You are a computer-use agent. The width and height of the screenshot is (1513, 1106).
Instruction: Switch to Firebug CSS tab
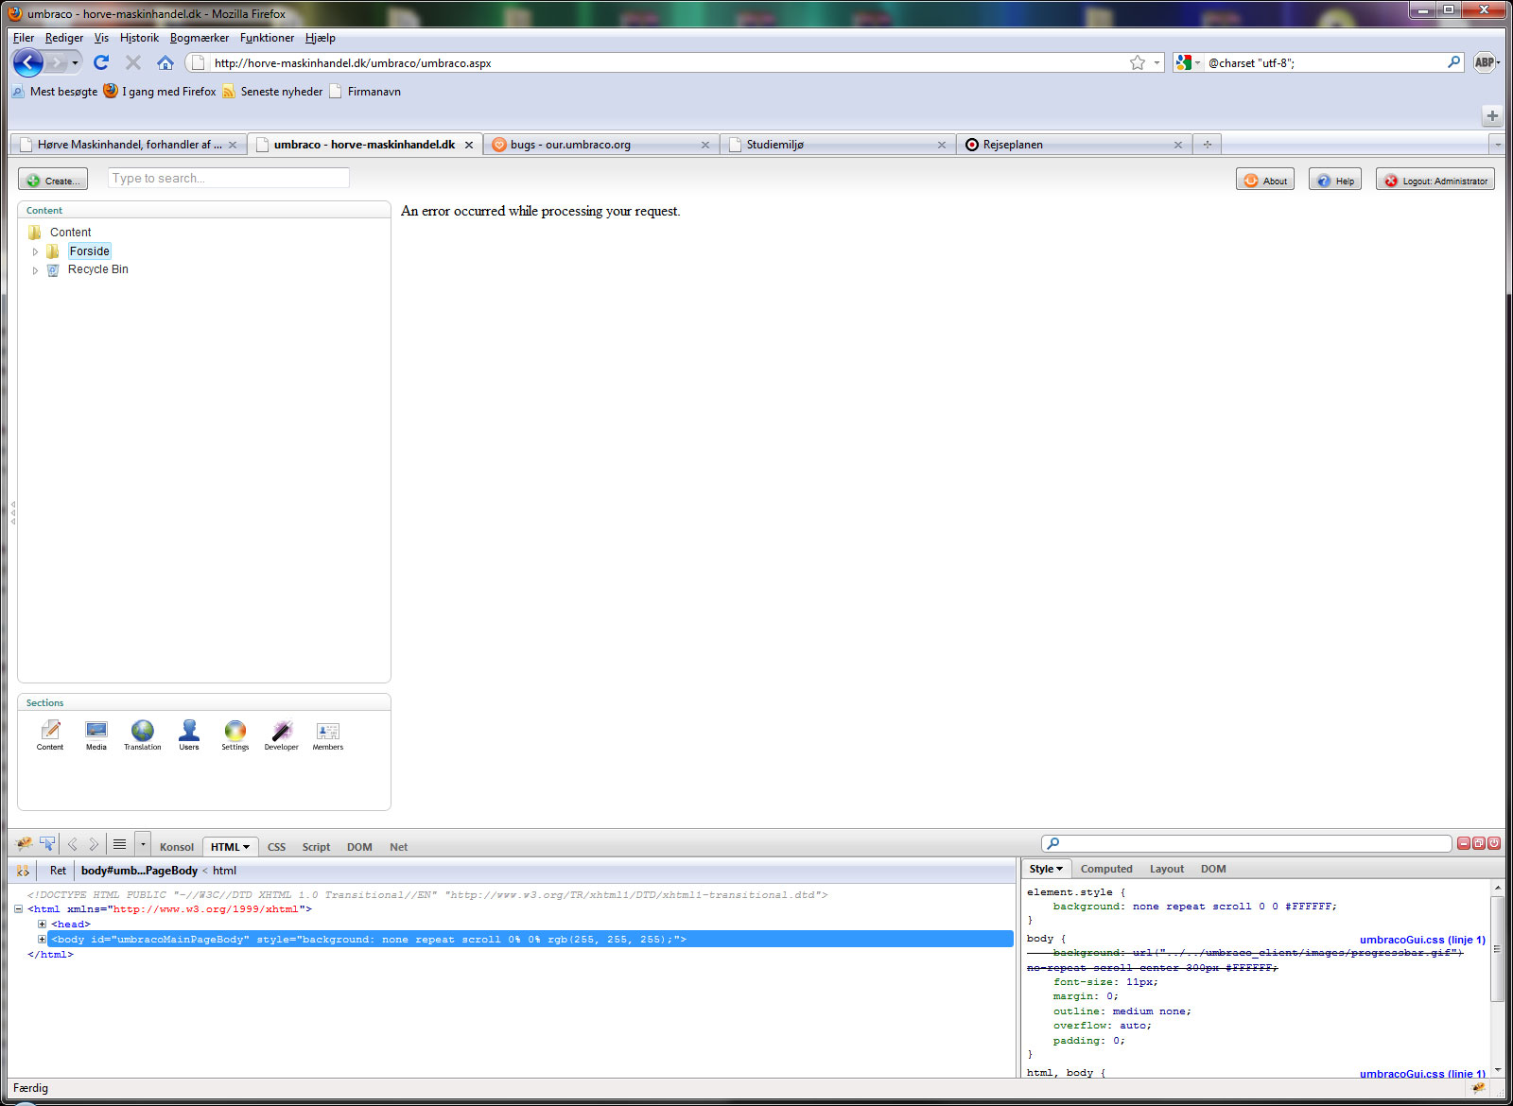(276, 847)
